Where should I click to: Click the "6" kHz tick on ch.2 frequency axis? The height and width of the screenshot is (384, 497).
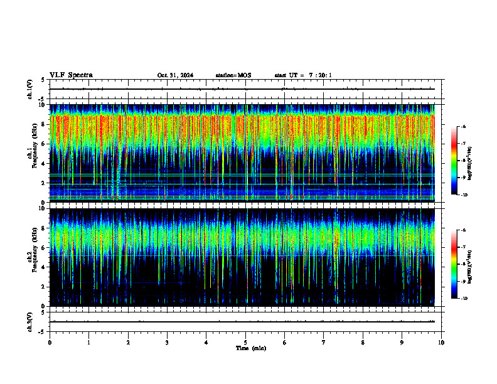(x=44, y=248)
